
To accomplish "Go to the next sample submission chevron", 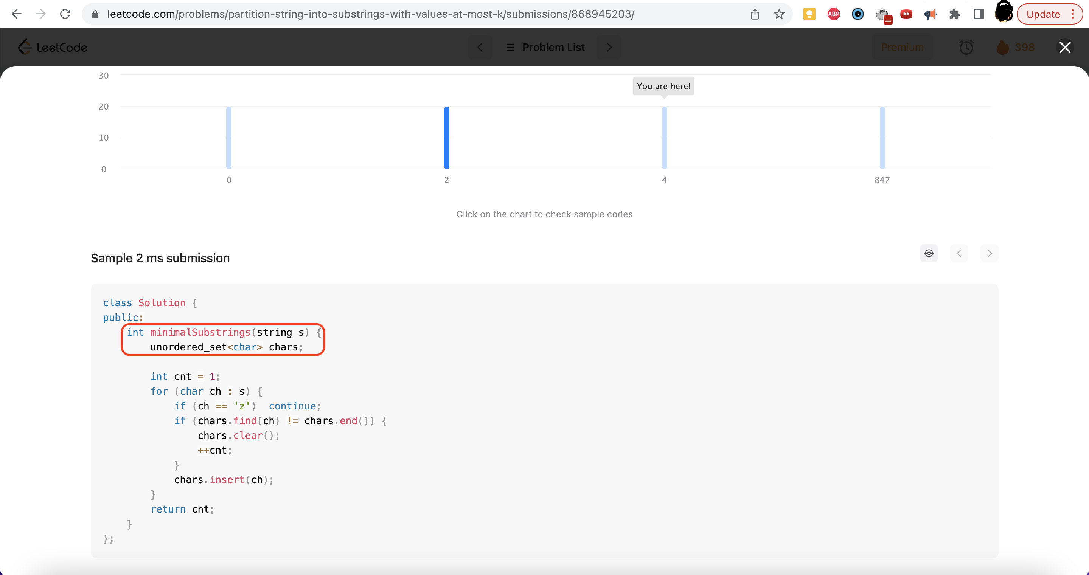I will (989, 253).
